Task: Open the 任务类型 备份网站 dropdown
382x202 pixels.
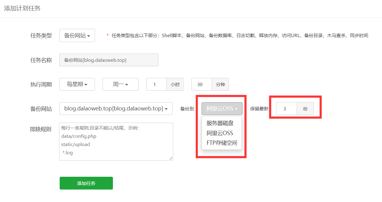Action: point(77,36)
